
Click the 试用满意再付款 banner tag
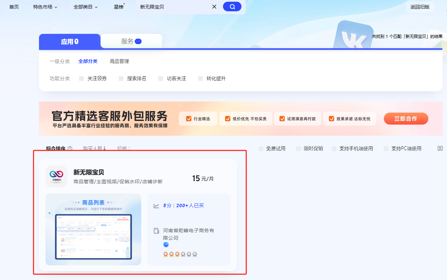pyautogui.click(x=298, y=119)
